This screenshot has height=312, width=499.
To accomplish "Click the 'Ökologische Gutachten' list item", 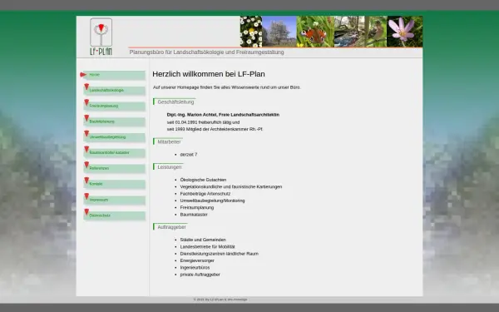I will click(203, 180).
